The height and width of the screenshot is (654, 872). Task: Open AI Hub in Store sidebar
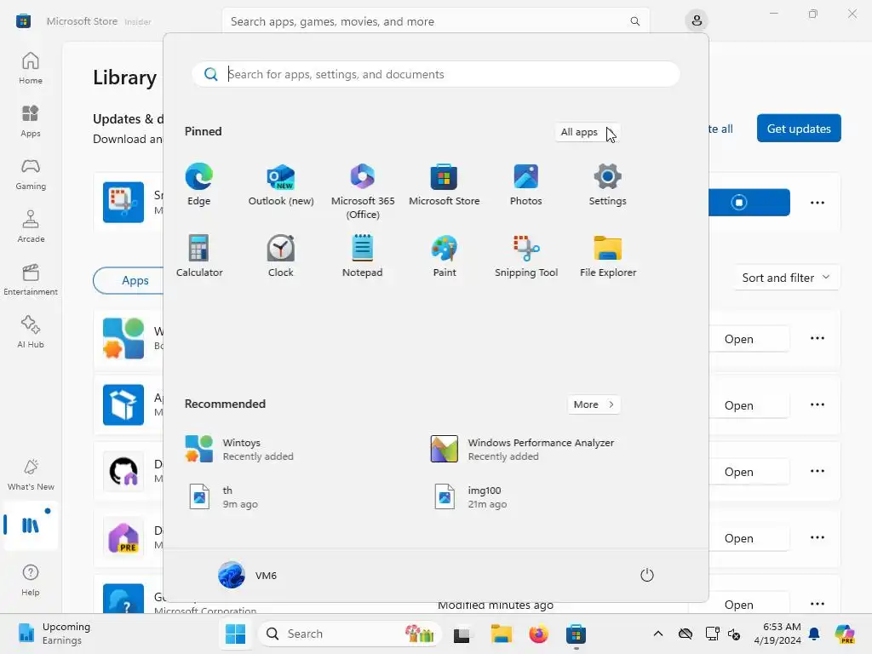click(x=31, y=332)
